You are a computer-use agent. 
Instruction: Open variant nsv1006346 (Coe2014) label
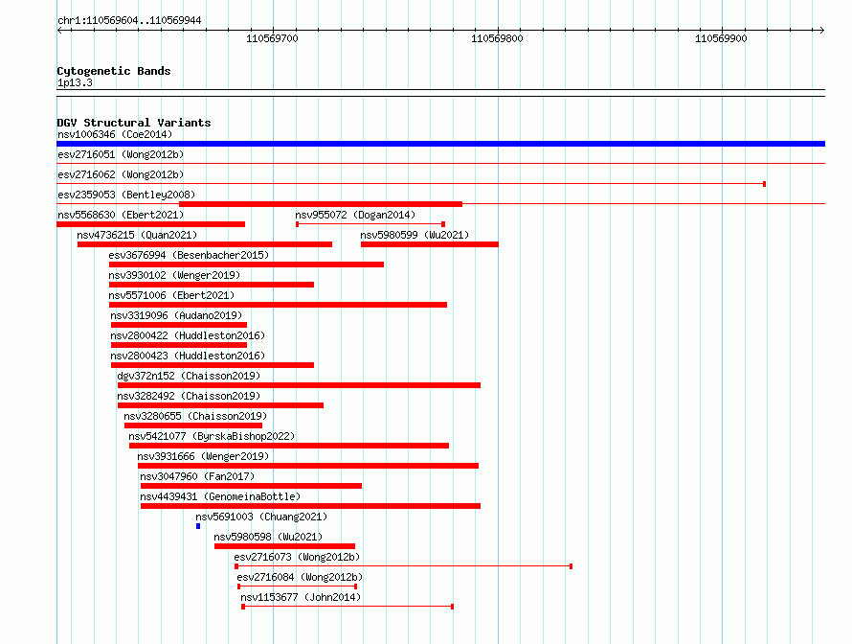click(x=115, y=134)
